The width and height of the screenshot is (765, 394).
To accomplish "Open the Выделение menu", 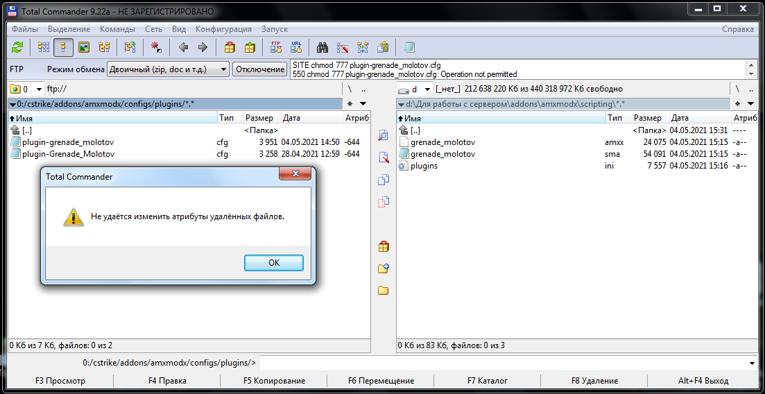I will [69, 29].
